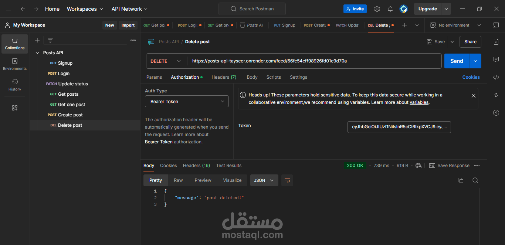Open the notifications bell
The width and height of the screenshot is (505, 245).
tap(390, 9)
